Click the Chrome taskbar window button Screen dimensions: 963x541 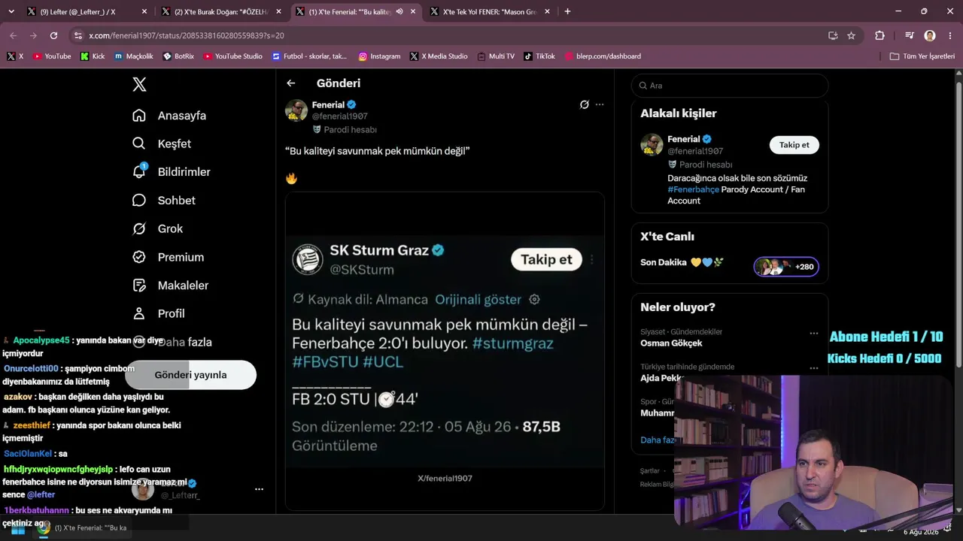[83, 527]
